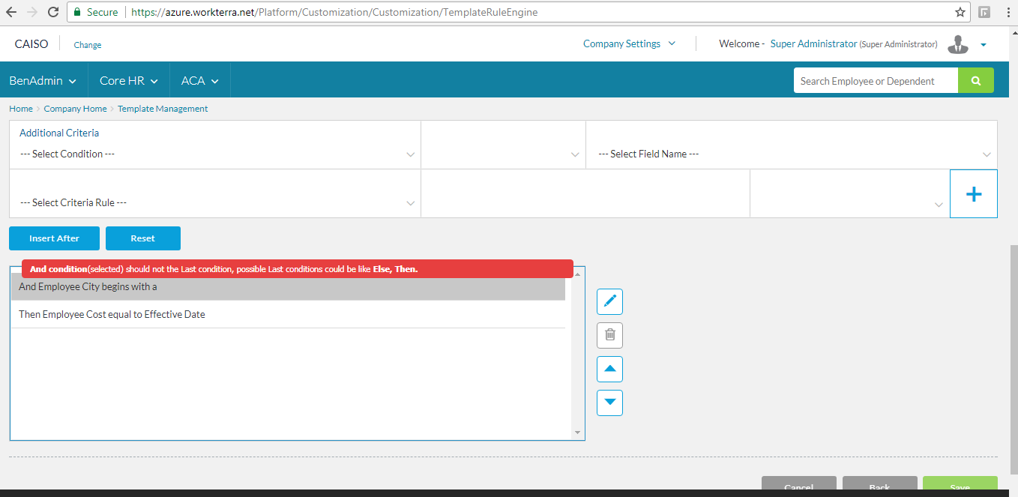The height and width of the screenshot is (497, 1018).
Task: Bookmark page with star icon
Action: pos(960,12)
